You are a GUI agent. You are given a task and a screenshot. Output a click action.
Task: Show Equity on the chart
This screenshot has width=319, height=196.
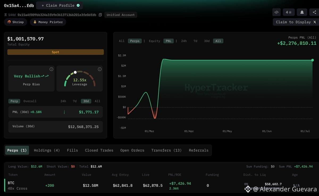154,41
